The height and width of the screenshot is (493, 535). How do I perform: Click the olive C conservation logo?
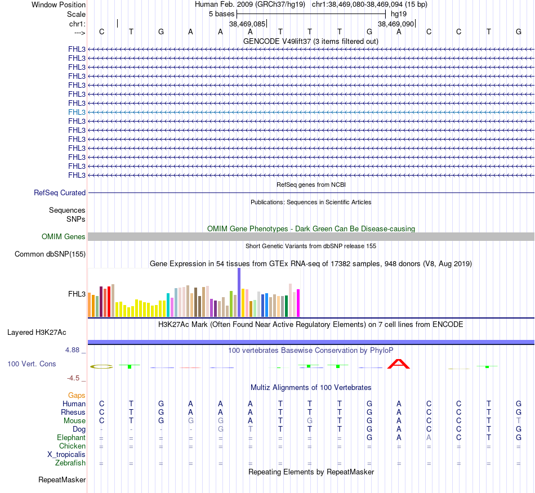click(101, 366)
